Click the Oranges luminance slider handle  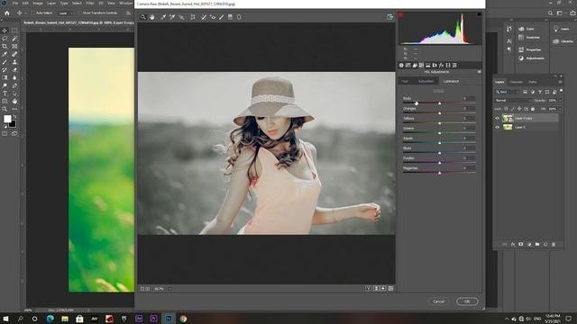pos(439,113)
